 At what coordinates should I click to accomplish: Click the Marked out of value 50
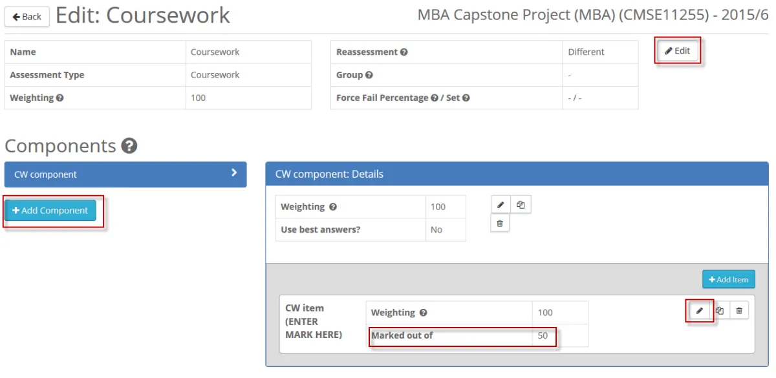click(543, 335)
